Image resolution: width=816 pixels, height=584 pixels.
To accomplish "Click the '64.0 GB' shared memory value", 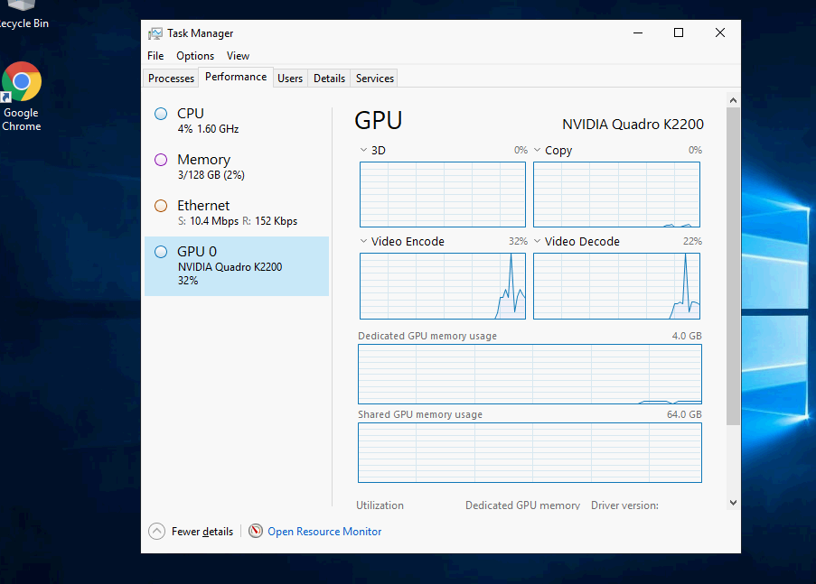I will coord(684,414).
